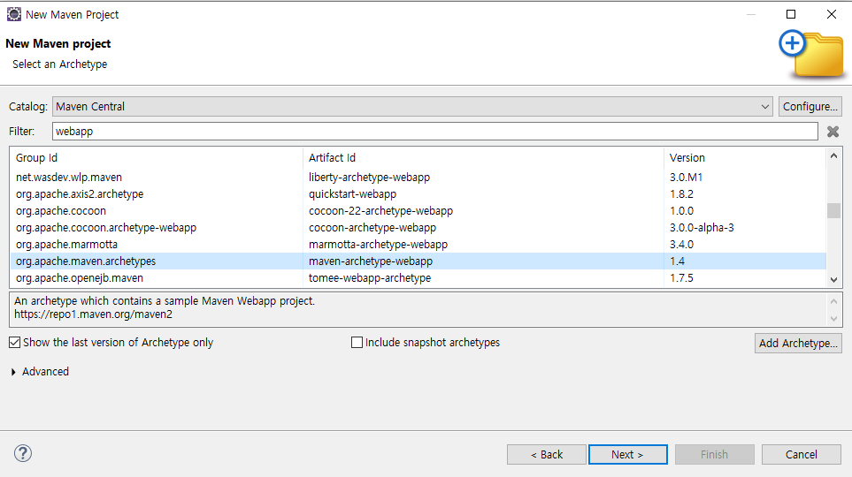
Task: Click cocoon-archetype-webapp artifact cell
Action: (x=372, y=228)
